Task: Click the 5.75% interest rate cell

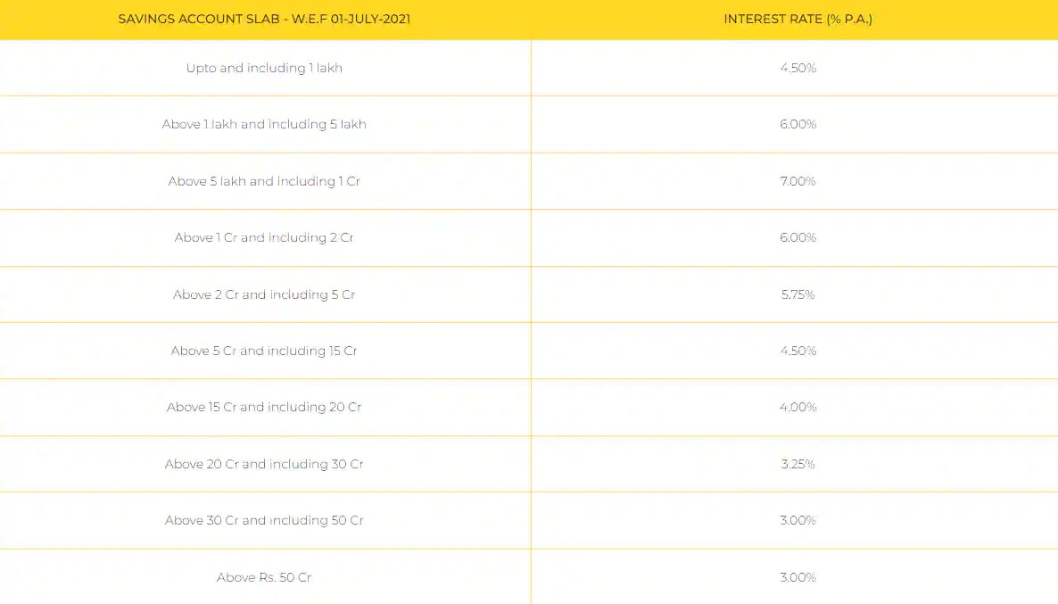Action: [x=798, y=294]
